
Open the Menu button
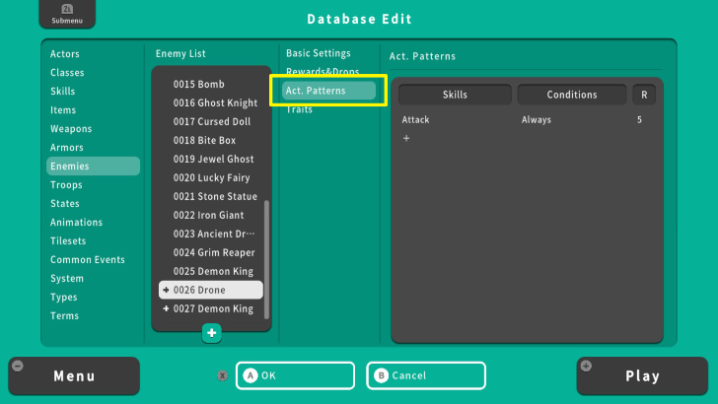(x=74, y=376)
